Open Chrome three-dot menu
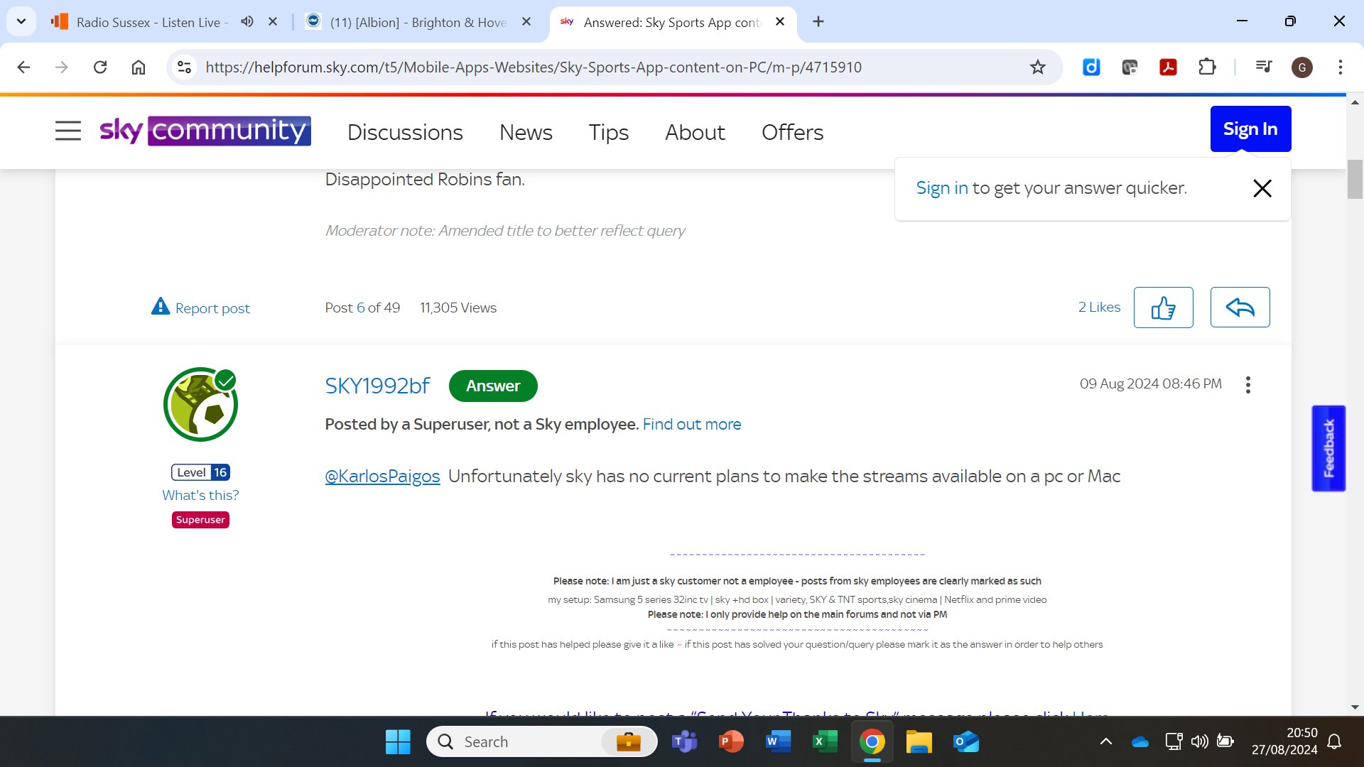Image resolution: width=1364 pixels, height=767 pixels. click(x=1341, y=67)
